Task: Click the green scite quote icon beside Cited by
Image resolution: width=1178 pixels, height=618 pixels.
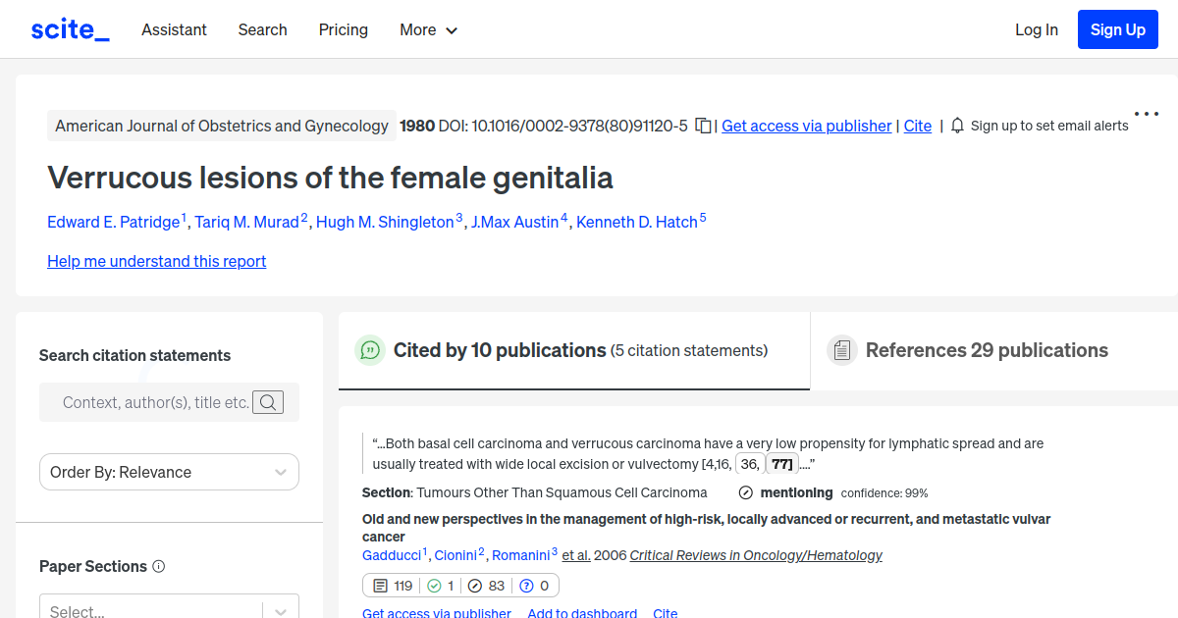Action: tap(370, 349)
